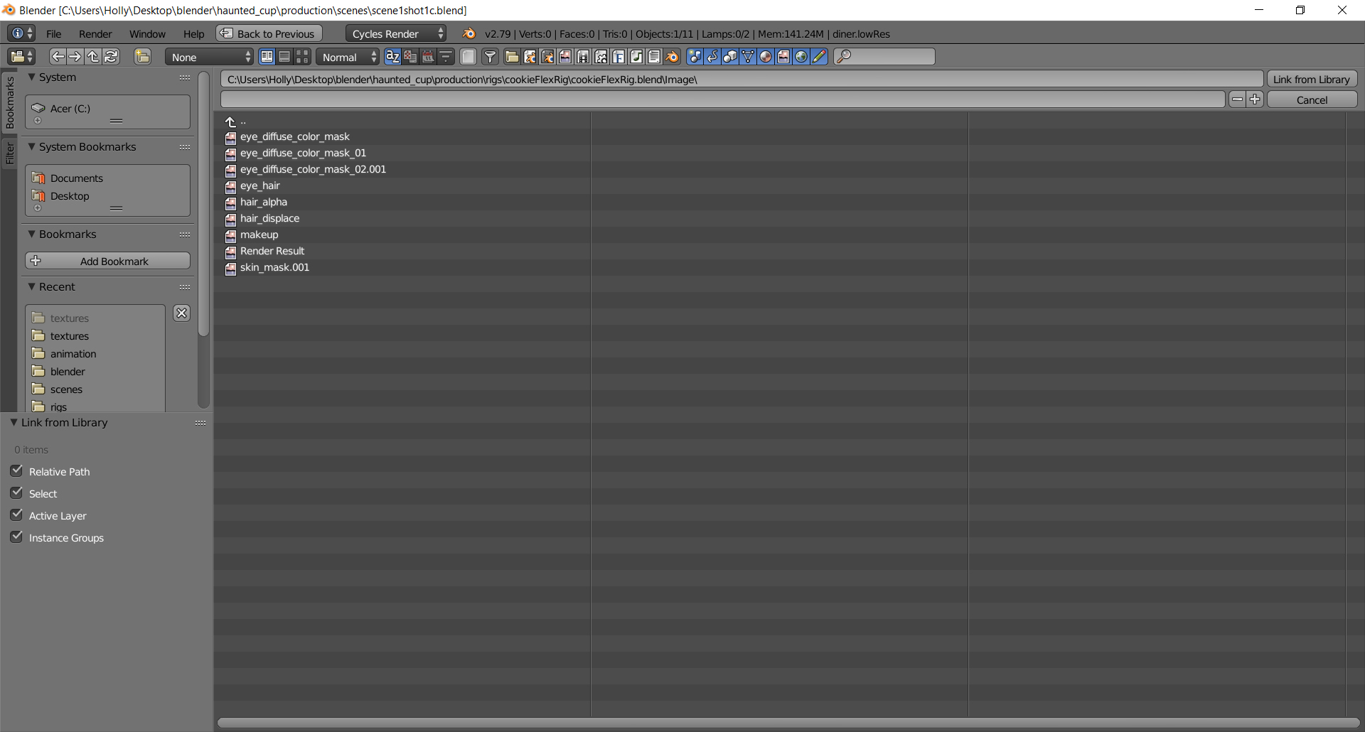Enable the image files filter
This screenshot has height=732, width=1365.
pyautogui.click(x=566, y=56)
